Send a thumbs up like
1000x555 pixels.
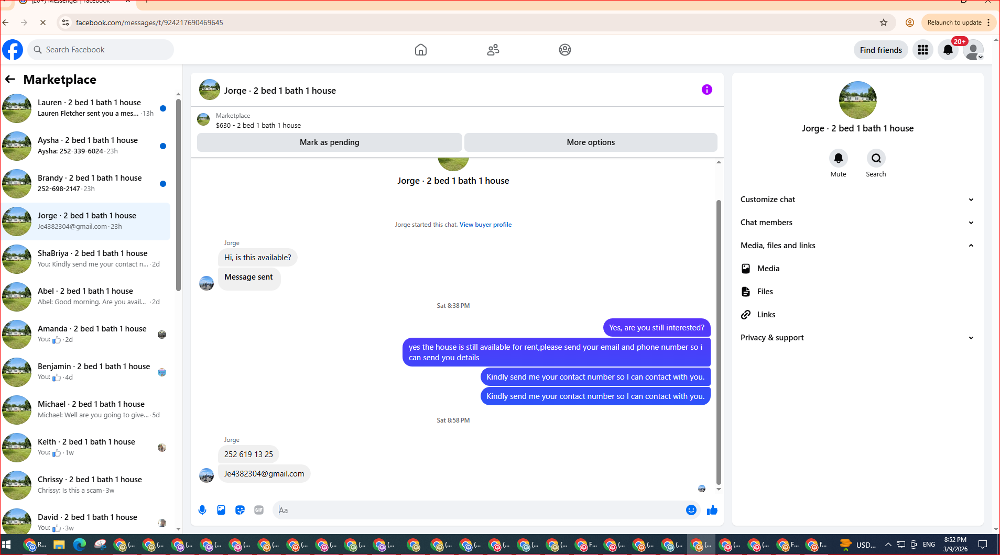[x=712, y=510]
